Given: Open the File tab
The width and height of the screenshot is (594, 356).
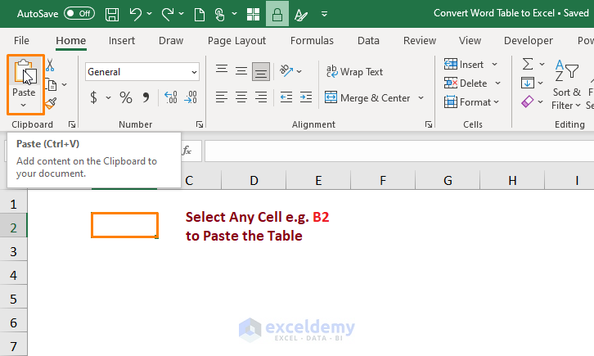Looking at the screenshot, I should (x=21, y=41).
